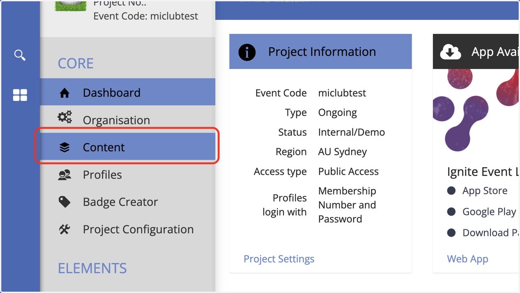Click the Profiles people icon
The height and width of the screenshot is (293, 520).
coord(65,175)
